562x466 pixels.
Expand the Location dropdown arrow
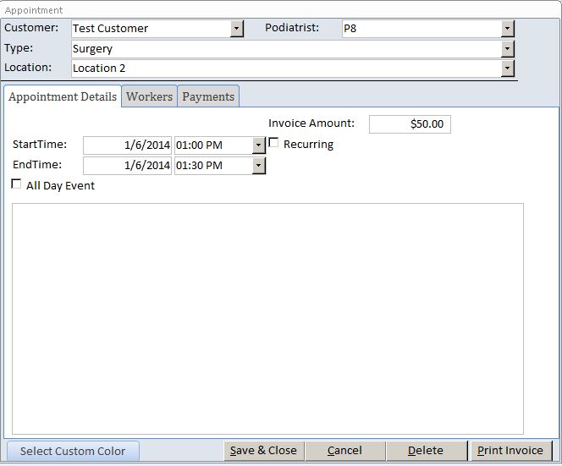508,69
